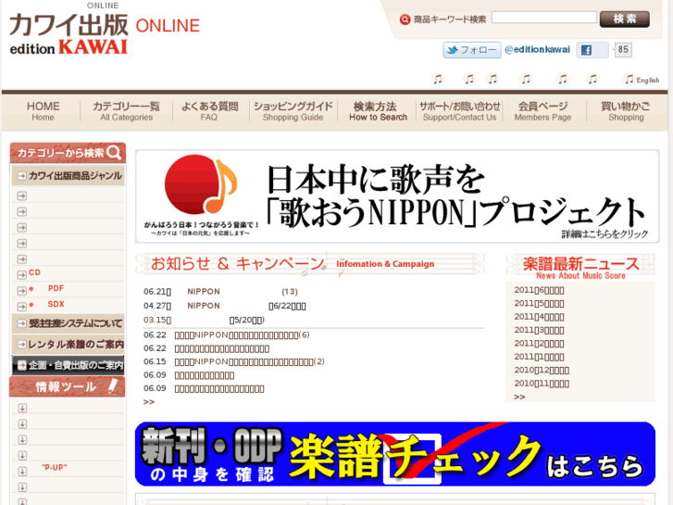The image size is (673, 505).
Task: Click the red search magnifier icon
Action: pos(405,19)
